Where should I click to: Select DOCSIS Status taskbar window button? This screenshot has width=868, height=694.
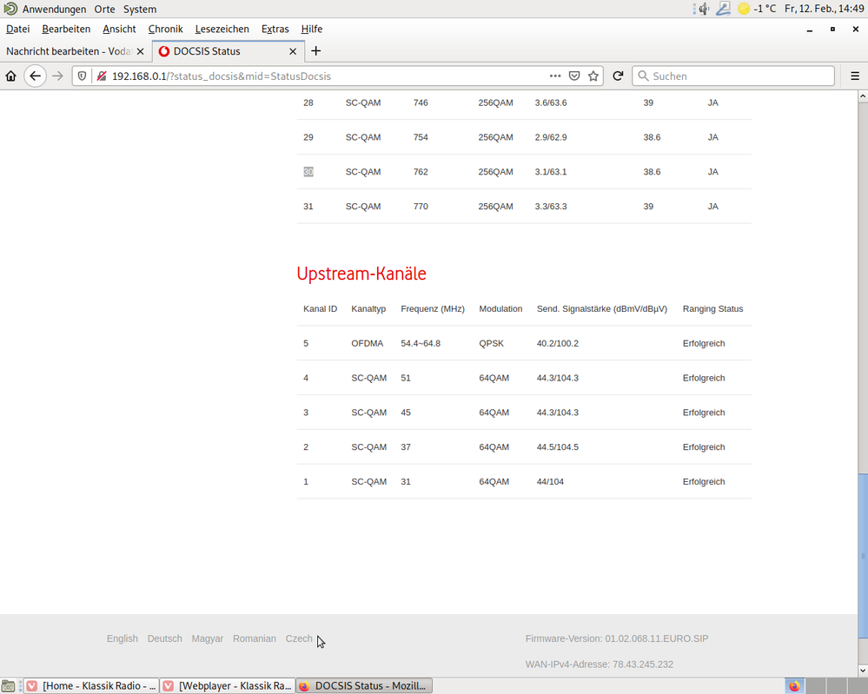(364, 686)
